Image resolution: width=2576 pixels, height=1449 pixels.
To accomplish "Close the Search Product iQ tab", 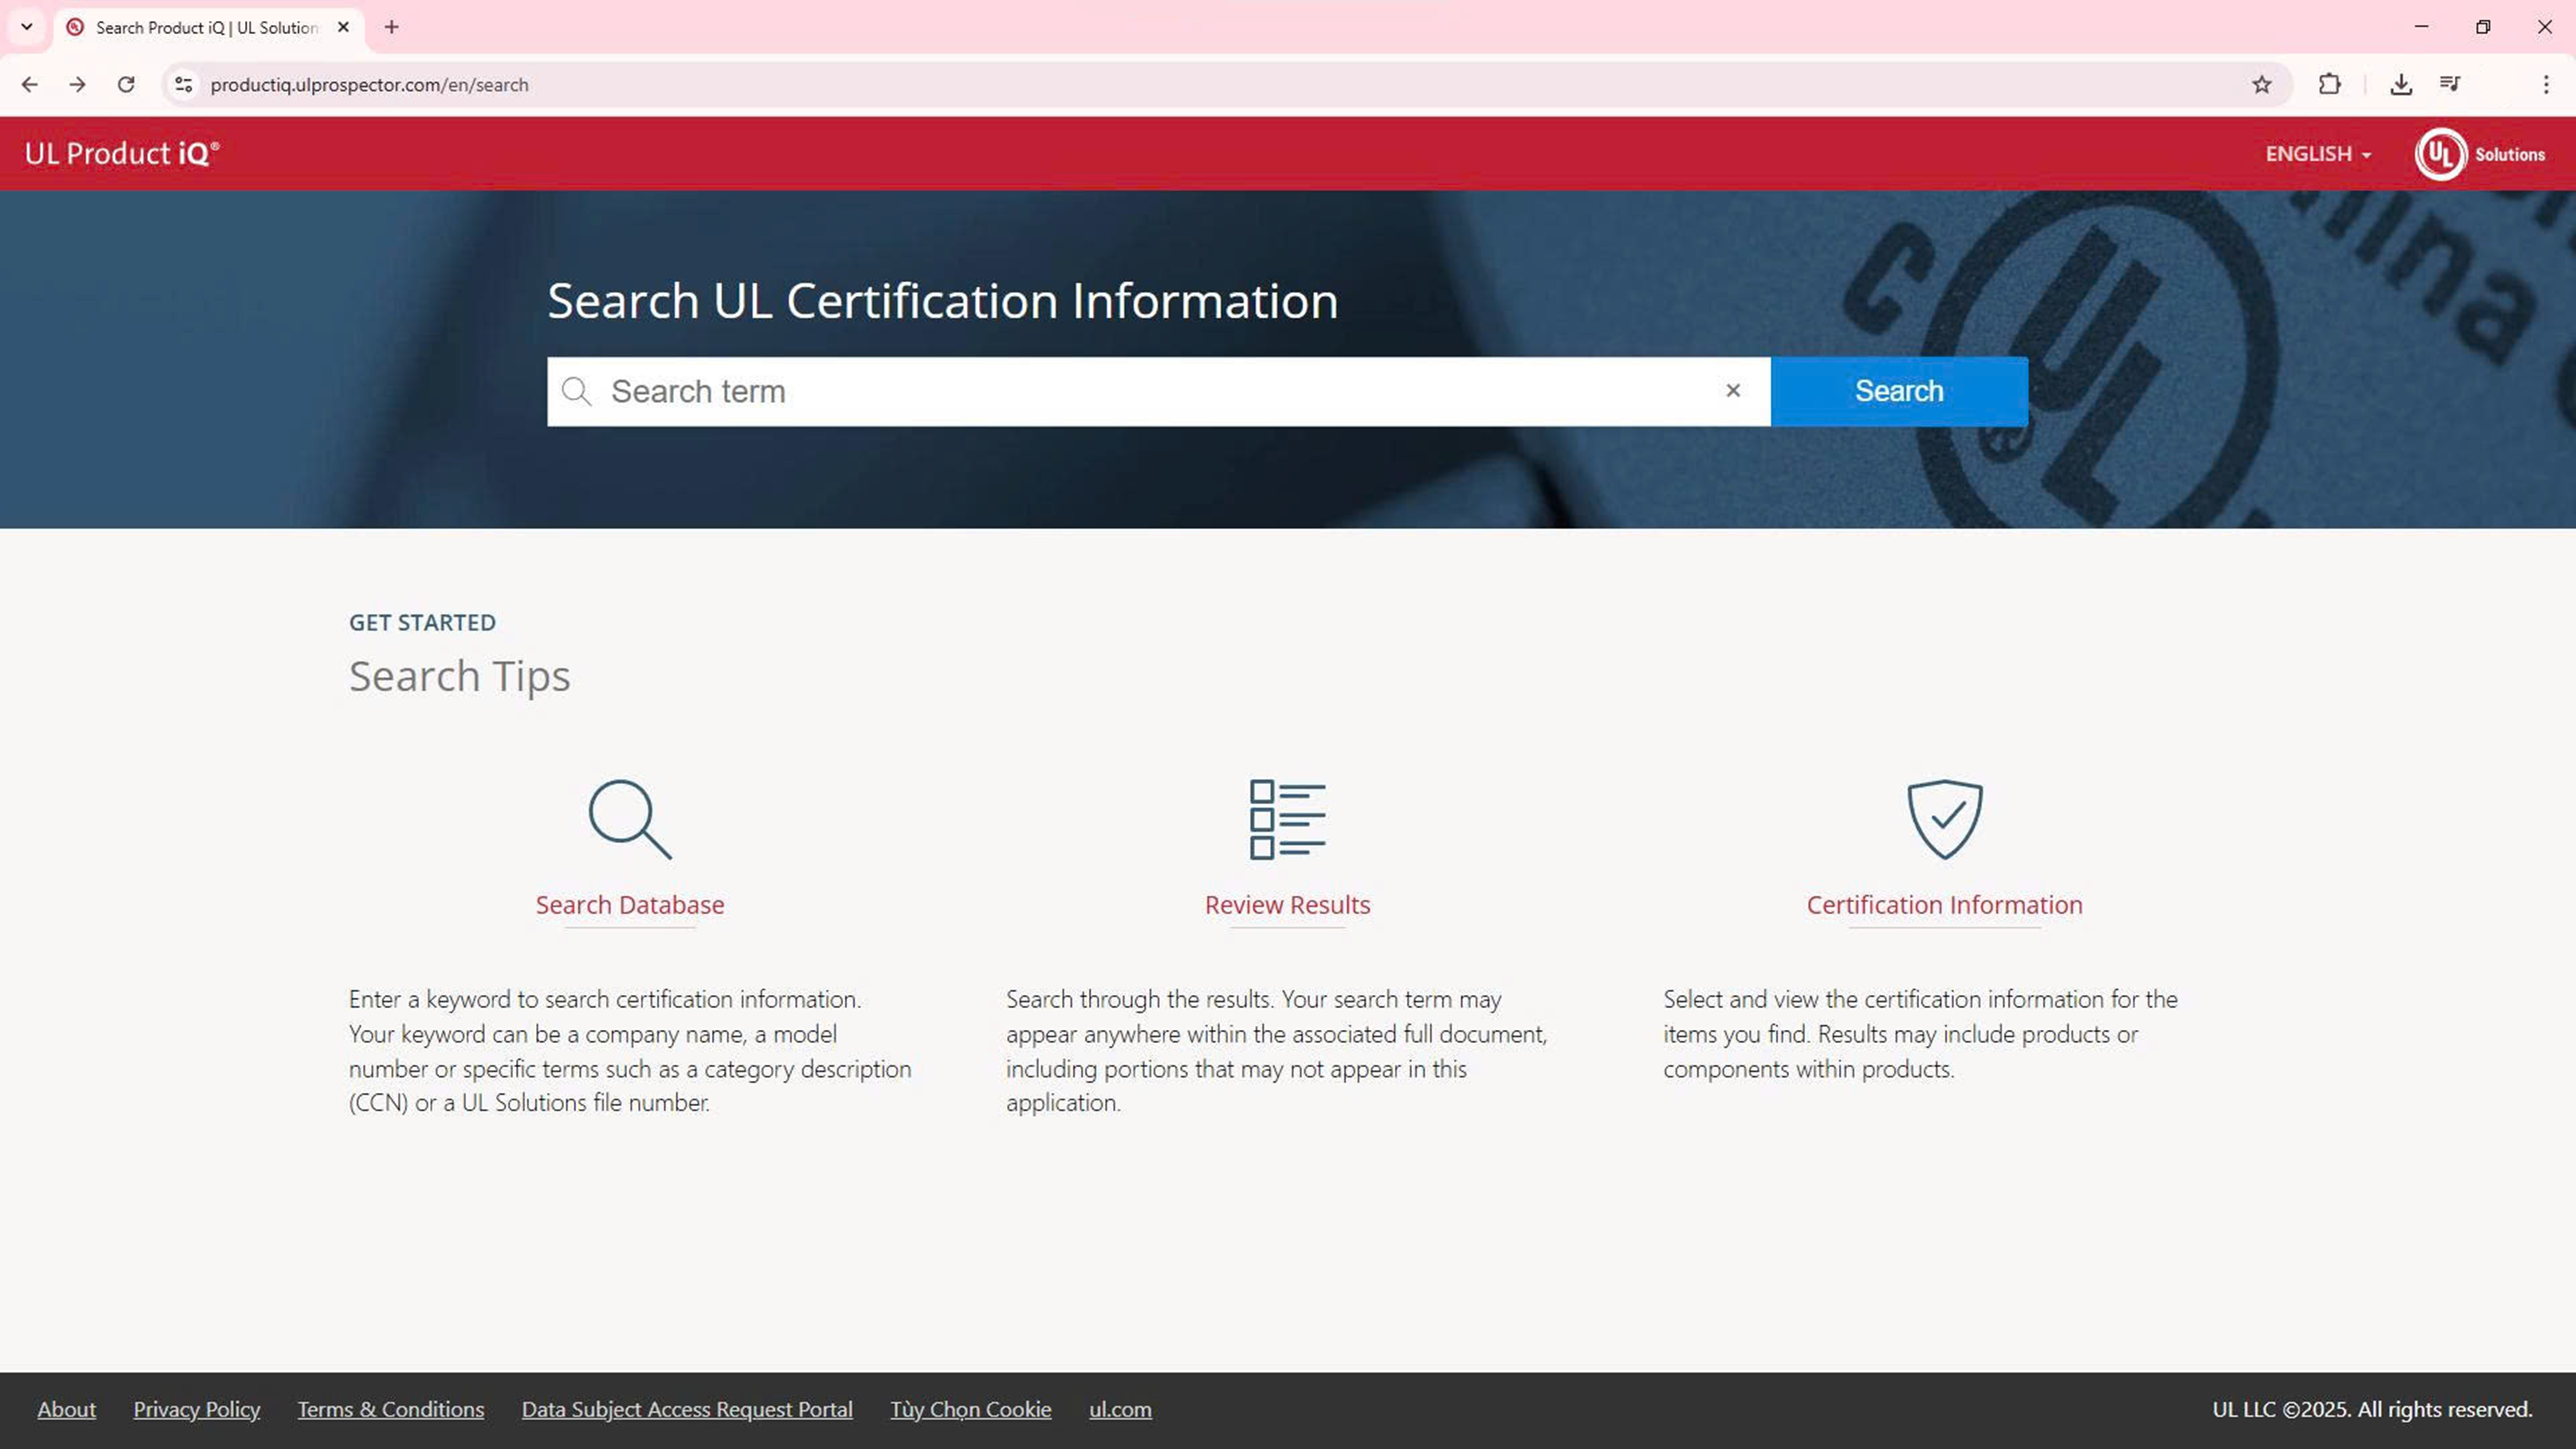I will click(343, 27).
